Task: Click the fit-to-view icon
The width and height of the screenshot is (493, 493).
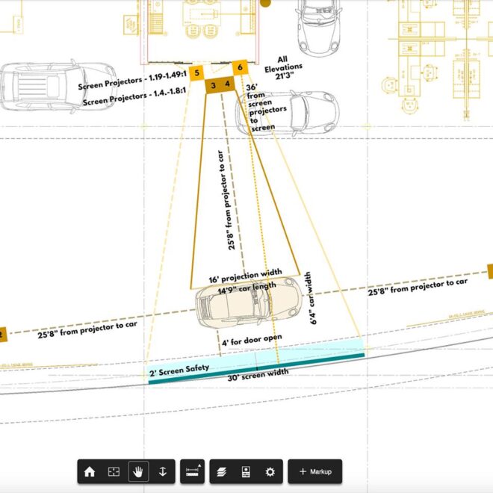Action: 114,471
